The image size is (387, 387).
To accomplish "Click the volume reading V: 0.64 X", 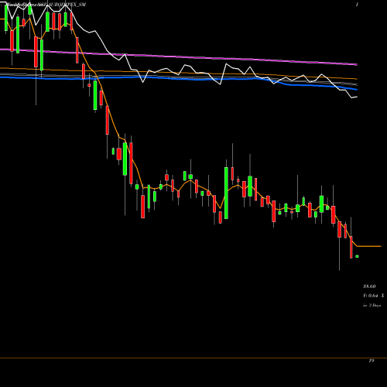I will [x=374, y=296].
